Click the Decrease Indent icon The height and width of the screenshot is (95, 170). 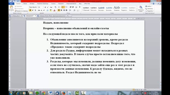click(71, 7)
